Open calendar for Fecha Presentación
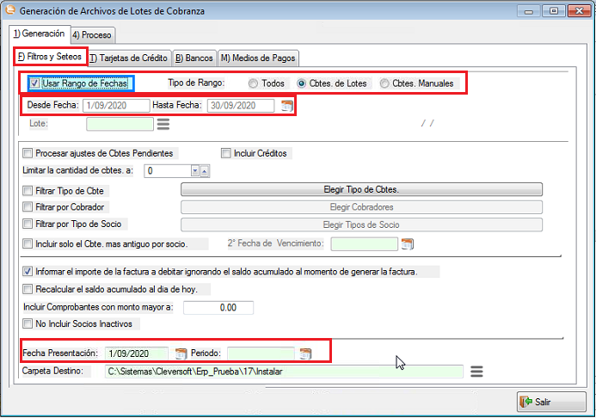Image resolution: width=596 pixels, height=418 pixels. point(181,353)
